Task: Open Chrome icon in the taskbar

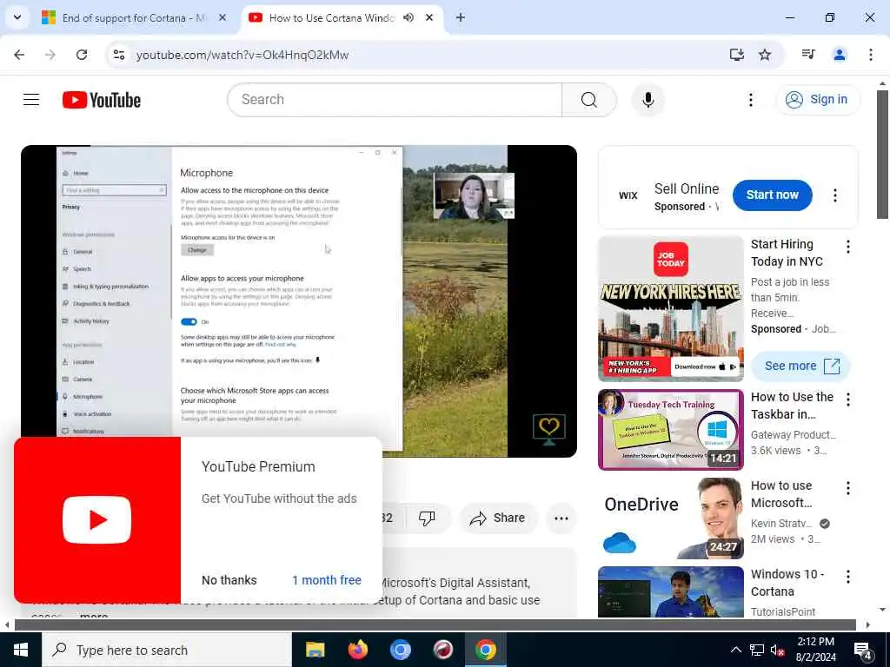Action: pos(485,650)
